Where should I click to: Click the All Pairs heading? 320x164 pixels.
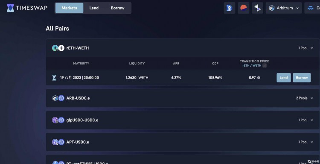57,28
